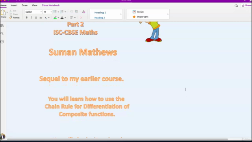The width and height of the screenshot is (252, 142).
Task: Switch to the Class Notebook tab
Action: (51, 6)
